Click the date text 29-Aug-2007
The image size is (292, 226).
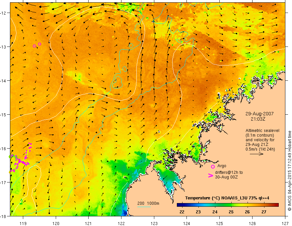[259, 114]
